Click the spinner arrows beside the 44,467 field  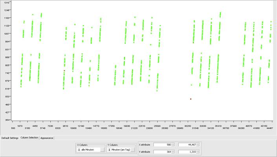pos(198,145)
